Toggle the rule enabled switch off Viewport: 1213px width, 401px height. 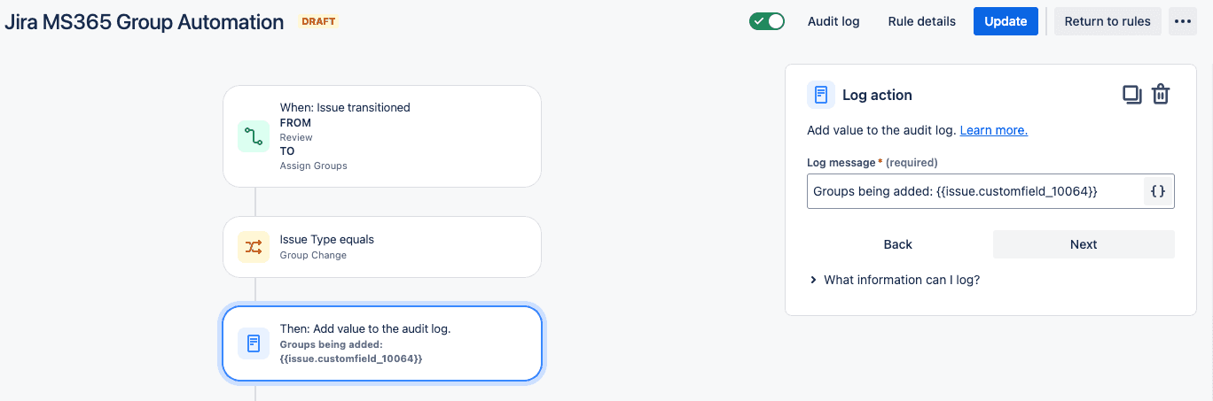(x=767, y=21)
